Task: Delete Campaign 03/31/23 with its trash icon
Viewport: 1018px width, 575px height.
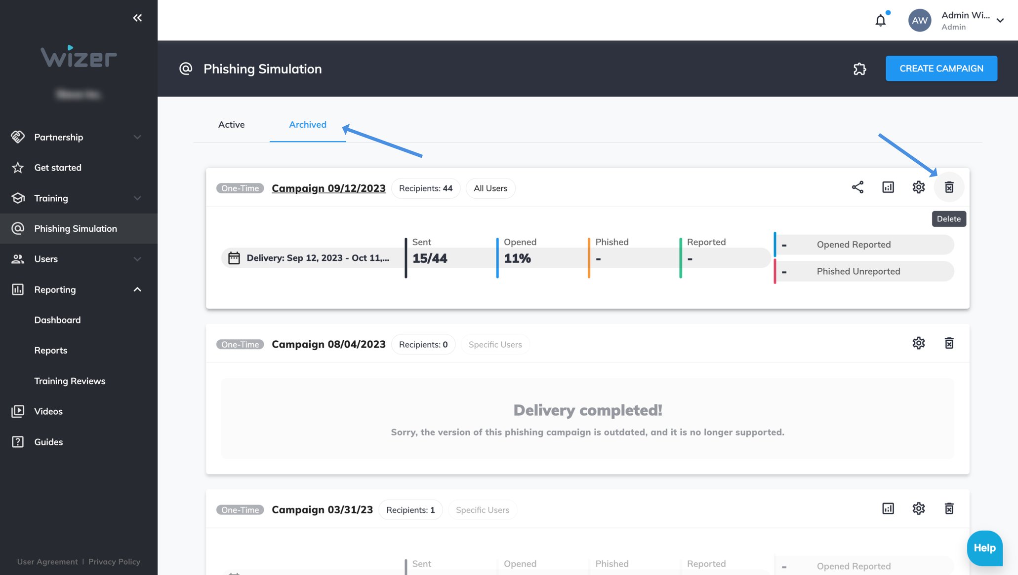Action: click(949, 508)
